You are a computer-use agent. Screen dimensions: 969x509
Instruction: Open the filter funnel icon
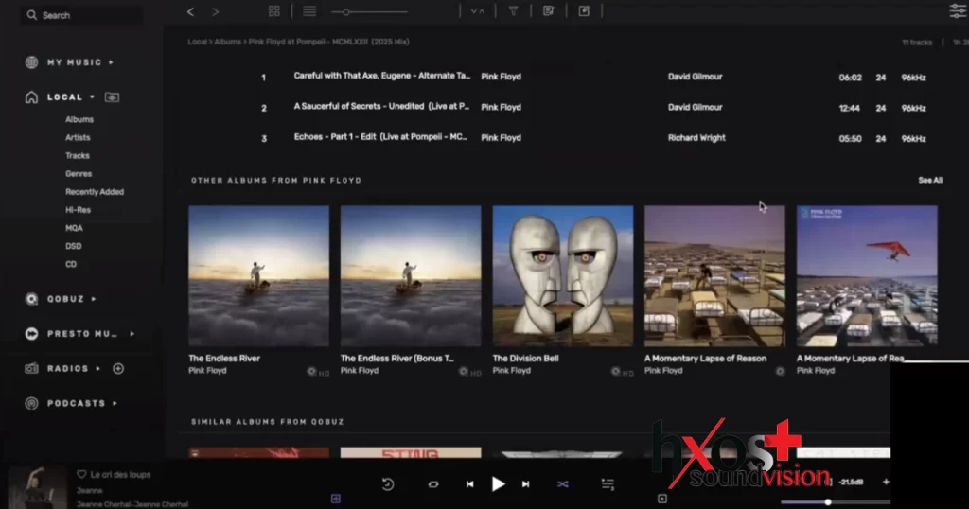click(x=513, y=11)
